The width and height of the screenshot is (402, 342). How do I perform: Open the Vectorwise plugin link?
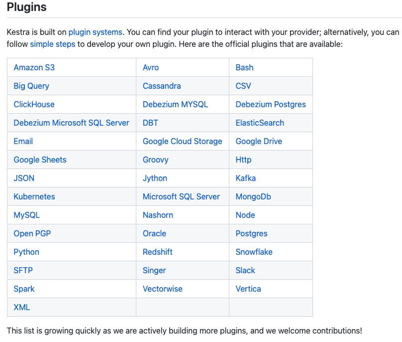click(x=163, y=289)
